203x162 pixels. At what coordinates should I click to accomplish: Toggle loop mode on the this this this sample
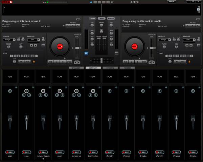[93, 91]
